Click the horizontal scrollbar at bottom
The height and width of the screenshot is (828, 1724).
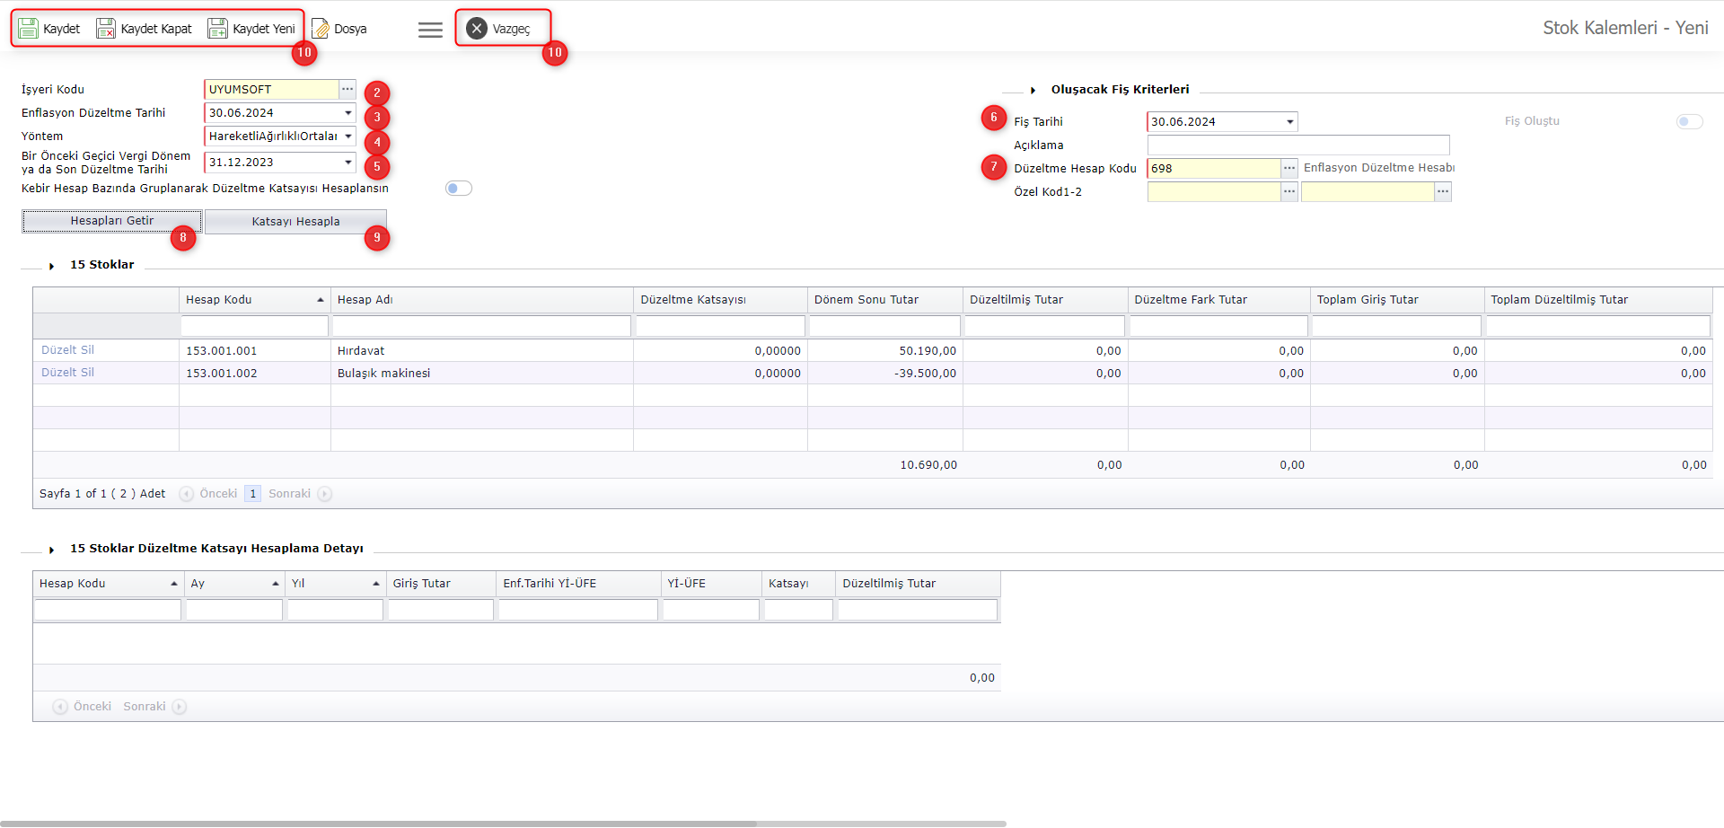[x=377, y=824]
